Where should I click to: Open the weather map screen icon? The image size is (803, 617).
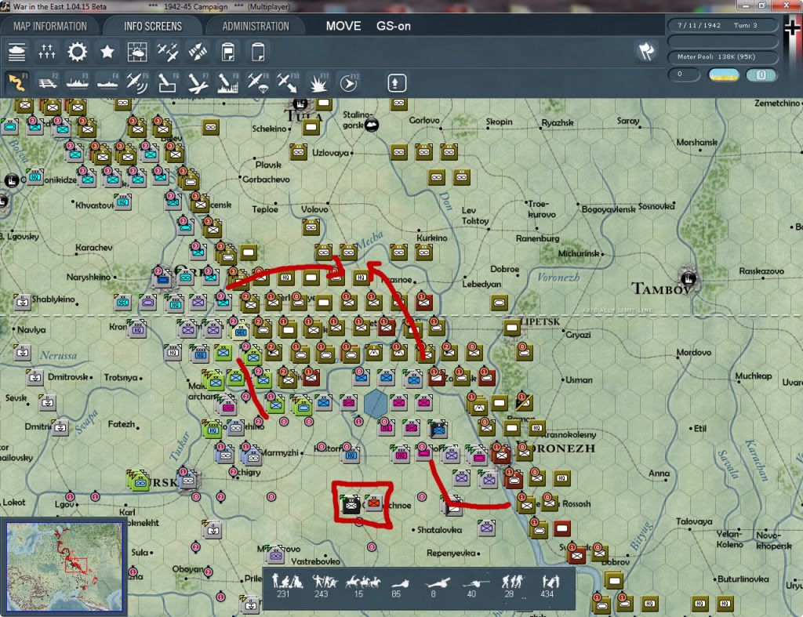136,53
